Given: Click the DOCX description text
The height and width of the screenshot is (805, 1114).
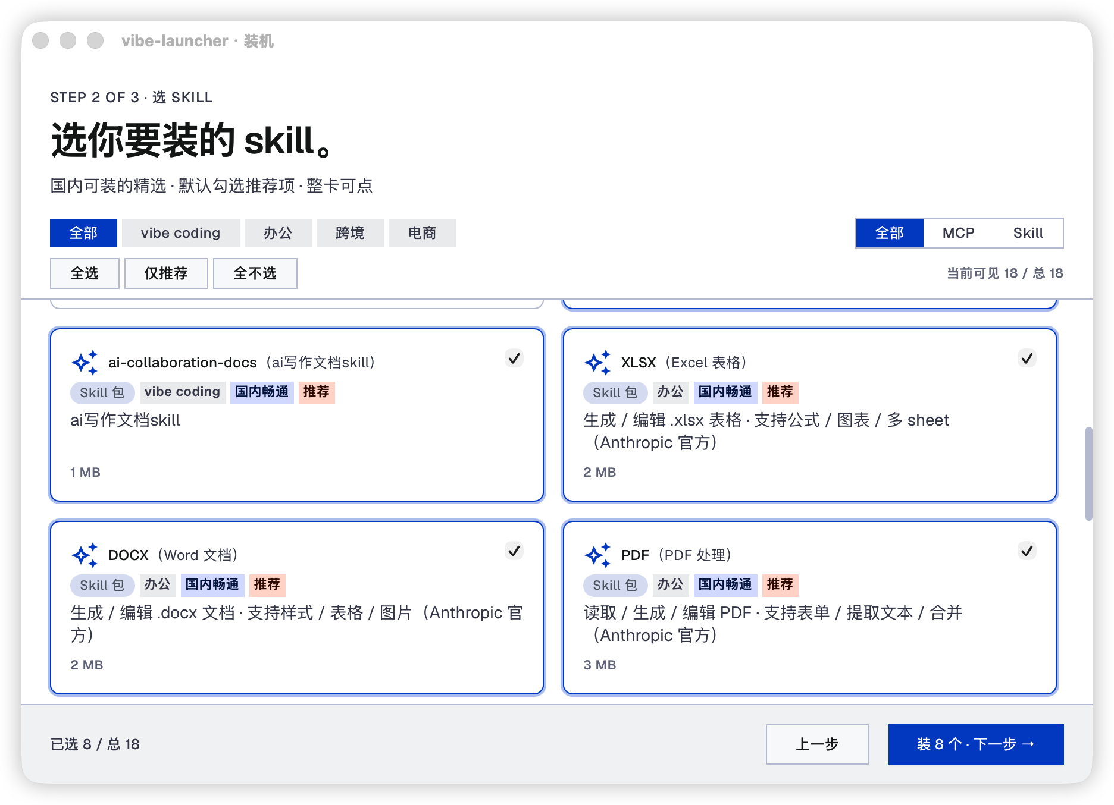Looking at the screenshot, I should [297, 624].
